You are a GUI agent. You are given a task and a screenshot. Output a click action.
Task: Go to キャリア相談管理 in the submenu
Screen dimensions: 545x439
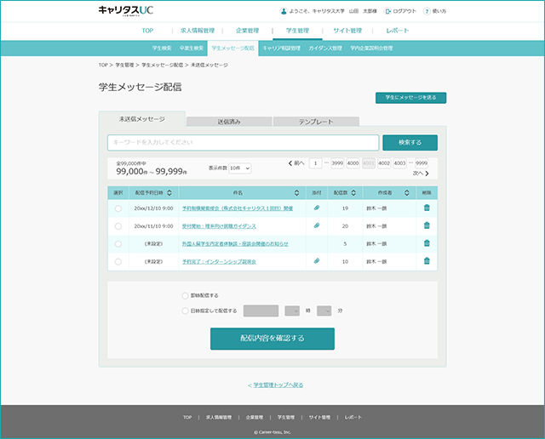(x=282, y=48)
